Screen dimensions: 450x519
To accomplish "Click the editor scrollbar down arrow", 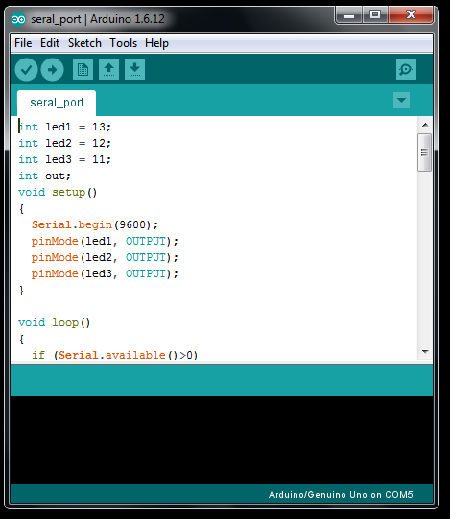I will pos(425,351).
